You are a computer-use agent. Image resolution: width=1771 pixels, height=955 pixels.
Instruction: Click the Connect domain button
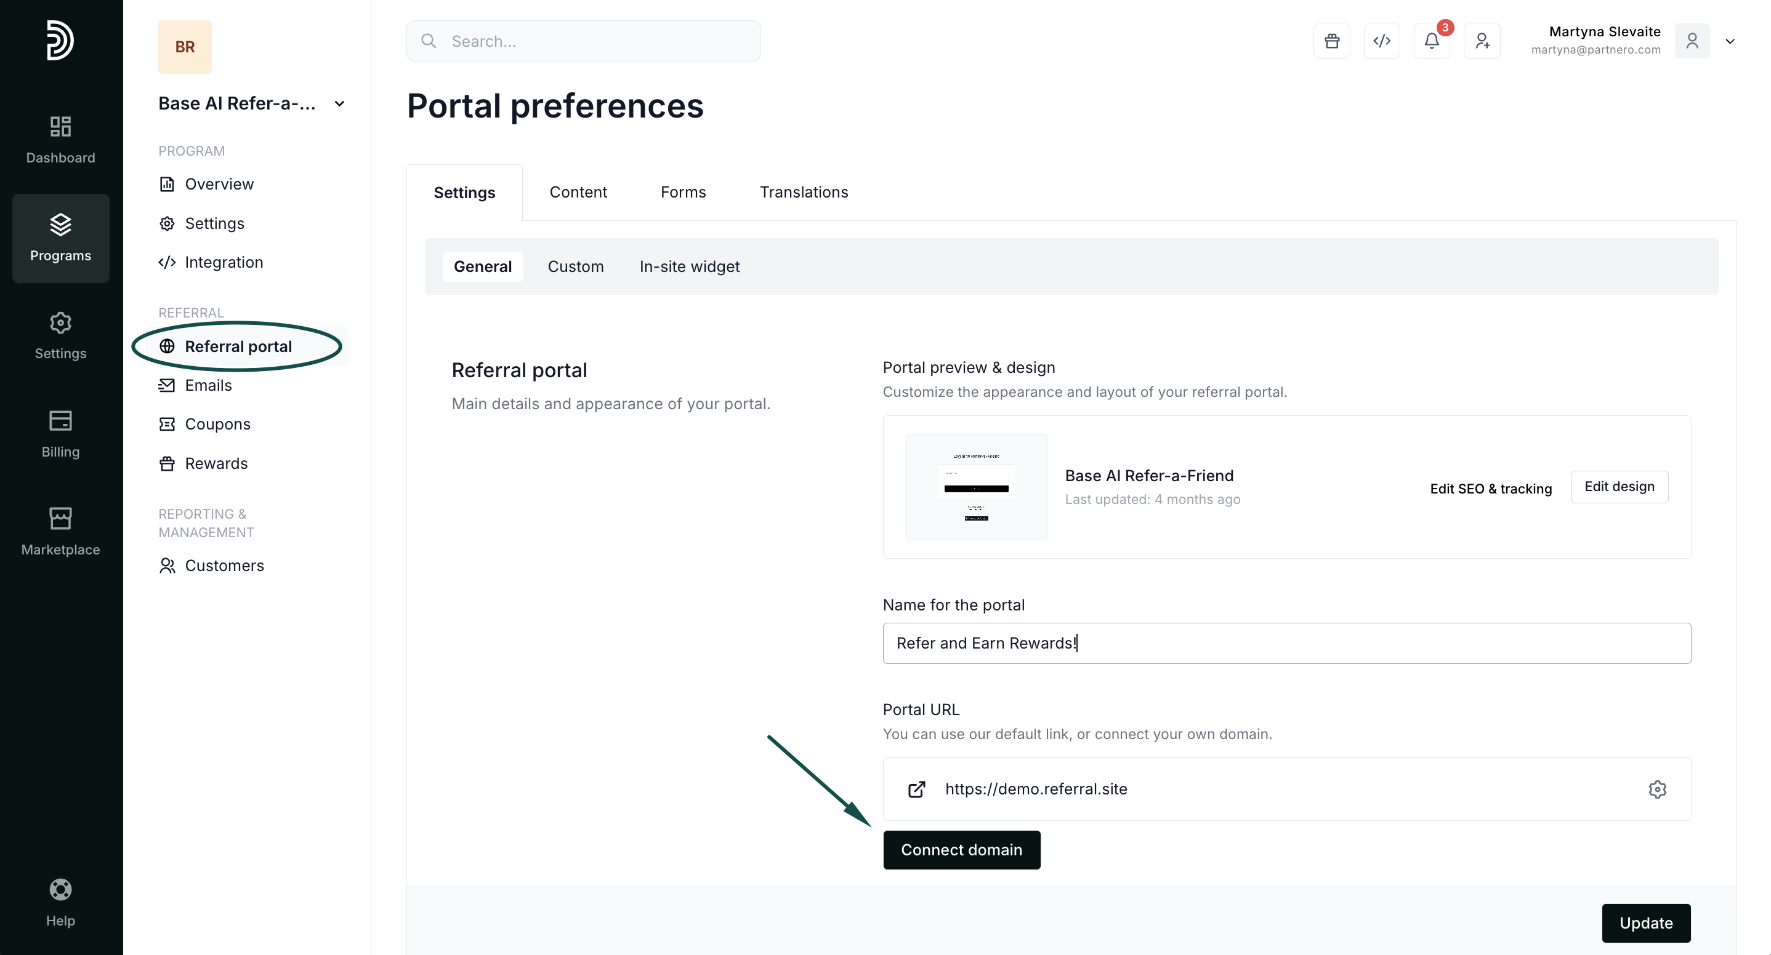click(961, 850)
